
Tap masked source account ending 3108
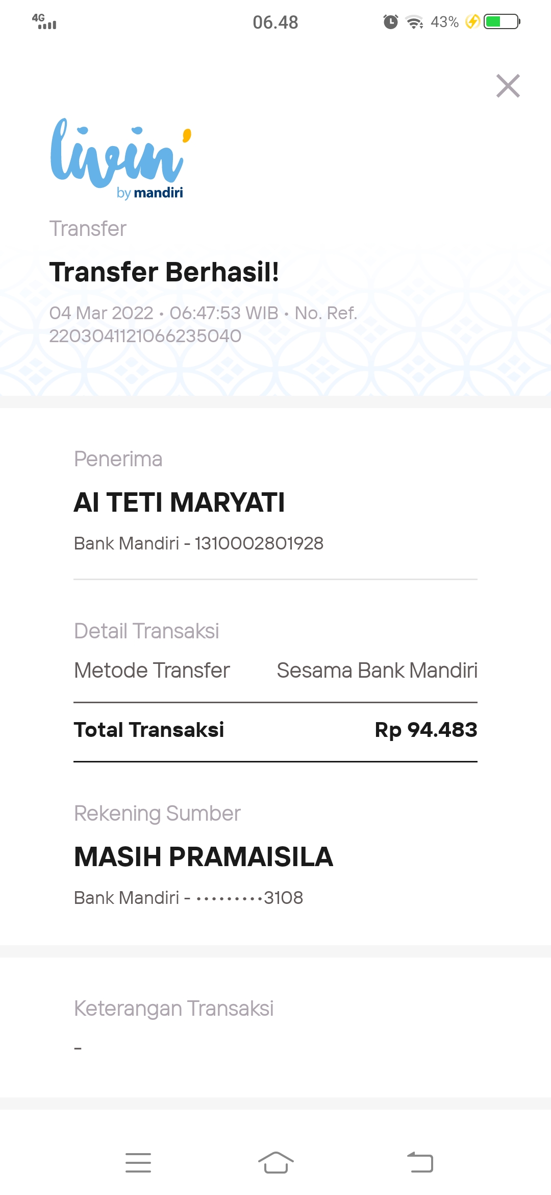250,898
